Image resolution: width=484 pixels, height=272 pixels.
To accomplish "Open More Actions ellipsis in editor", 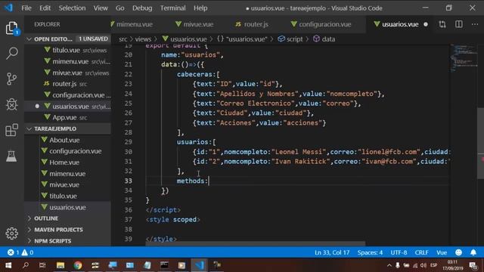I will click(475, 24).
